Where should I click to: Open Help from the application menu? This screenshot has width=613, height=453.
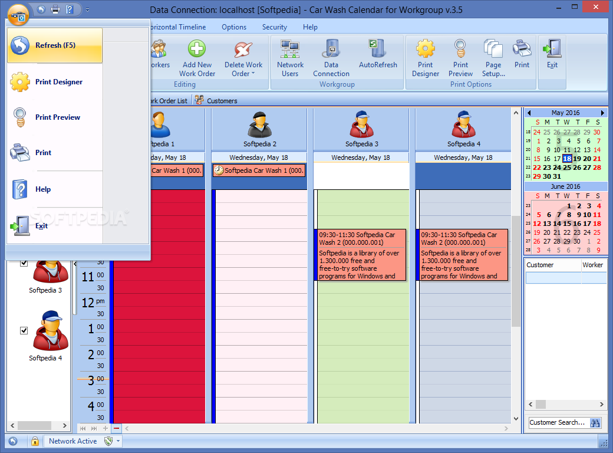point(55,189)
